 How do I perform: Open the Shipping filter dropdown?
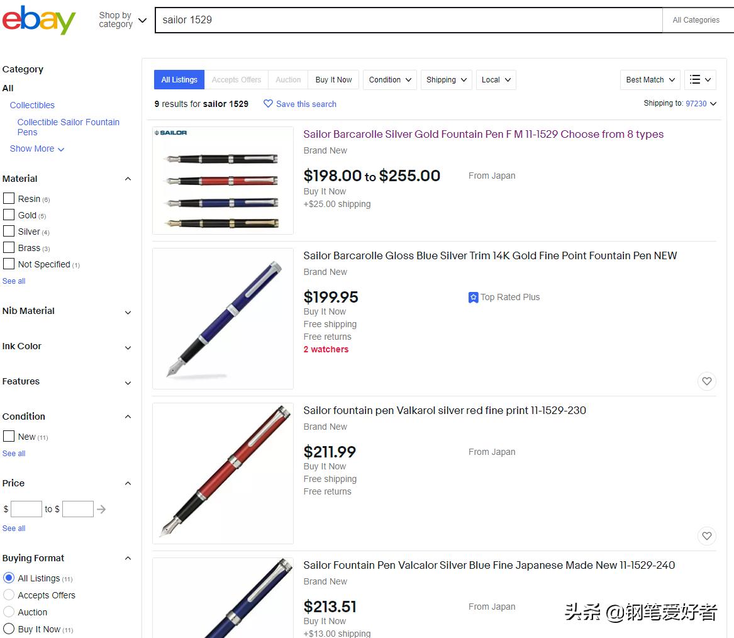[446, 80]
